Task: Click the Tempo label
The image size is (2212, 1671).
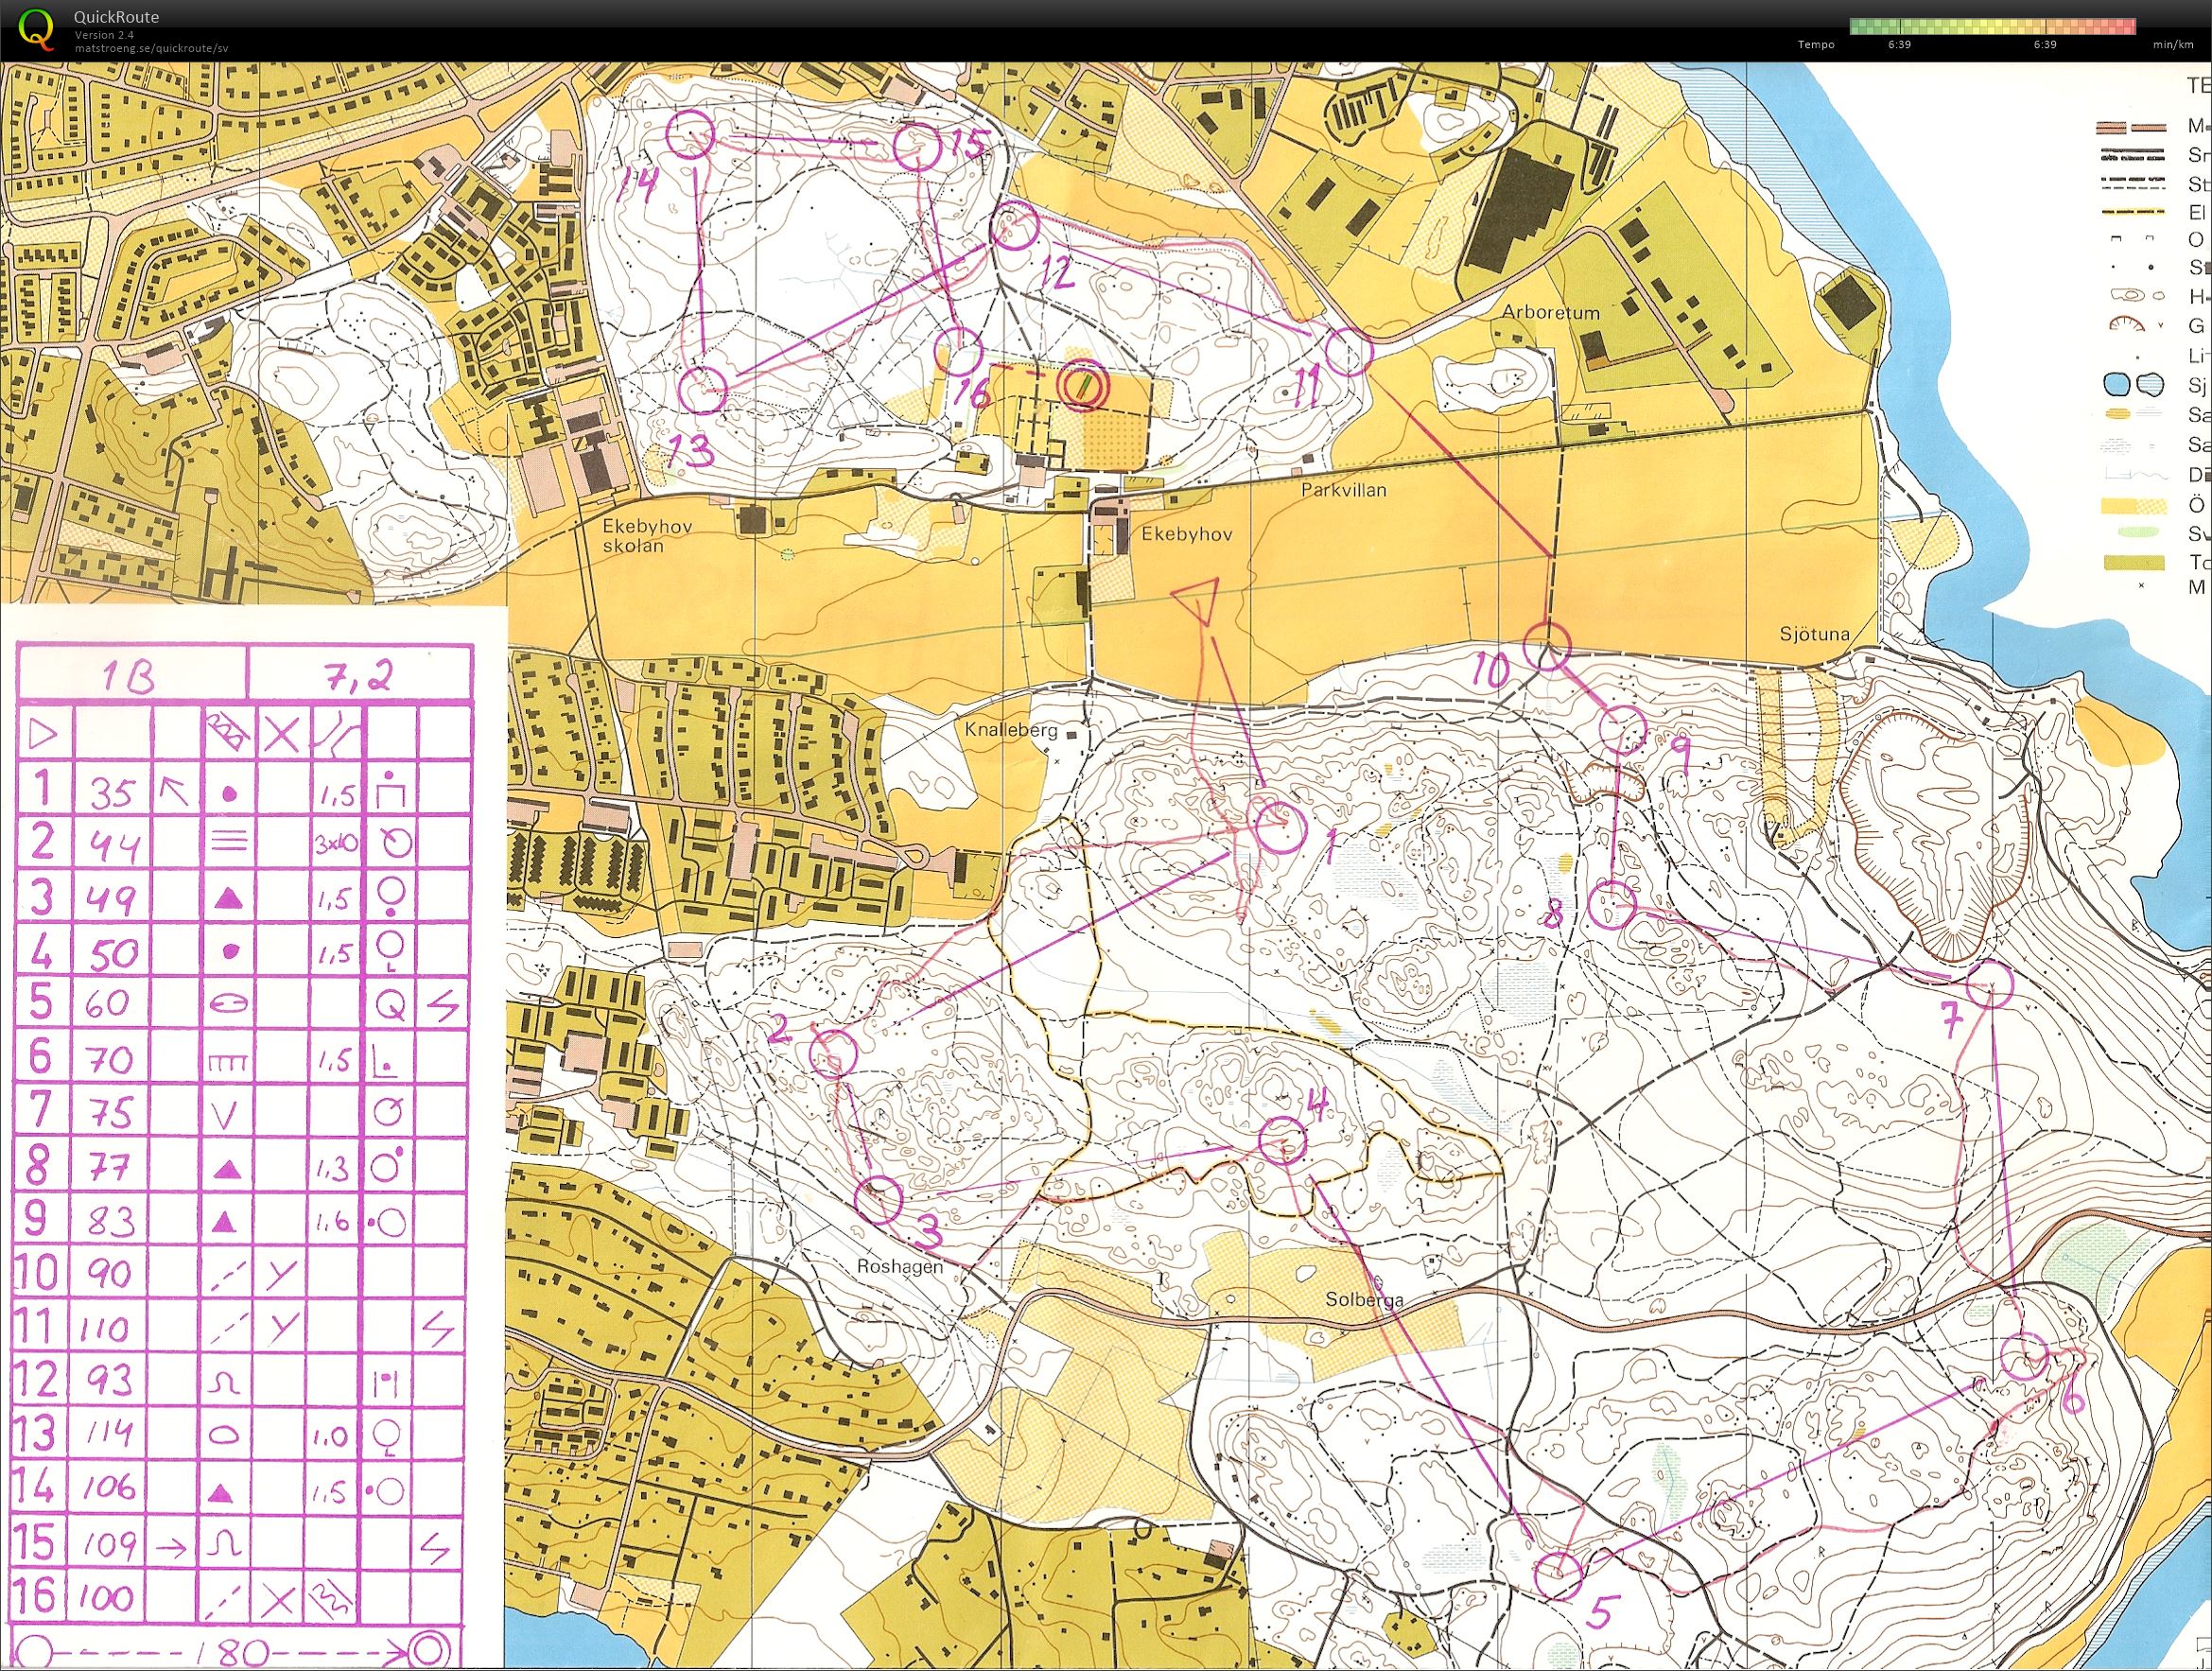Action: click(1816, 45)
